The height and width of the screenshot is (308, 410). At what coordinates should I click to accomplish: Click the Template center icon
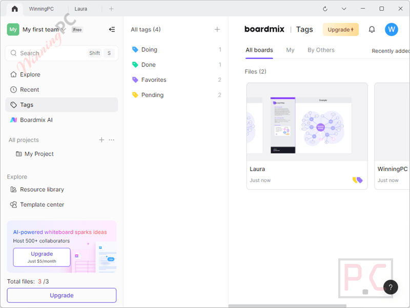pos(13,205)
